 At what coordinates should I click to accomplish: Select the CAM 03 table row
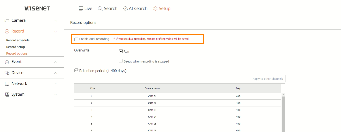tap(178, 110)
